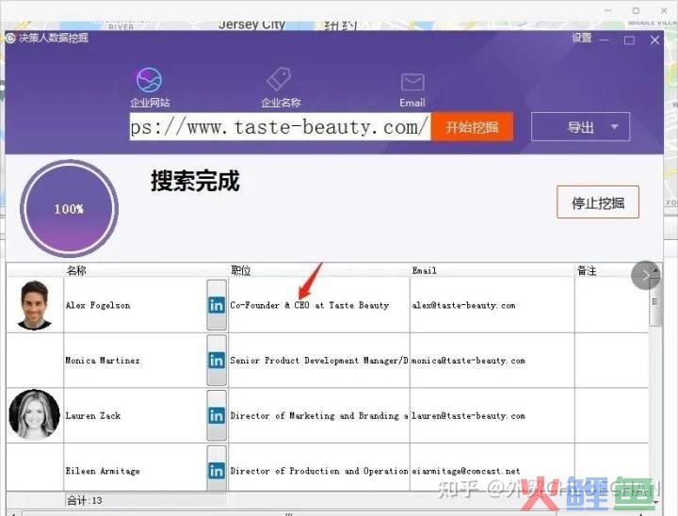Viewport: 678px width, 516px height.
Task: Select Senior Product Development Manager cell
Action: tap(319, 360)
